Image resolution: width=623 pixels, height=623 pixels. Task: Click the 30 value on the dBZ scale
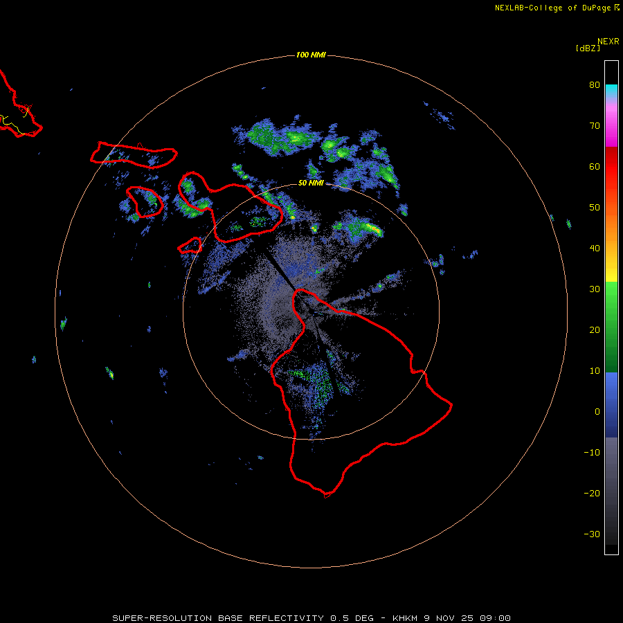pyautogui.click(x=595, y=289)
